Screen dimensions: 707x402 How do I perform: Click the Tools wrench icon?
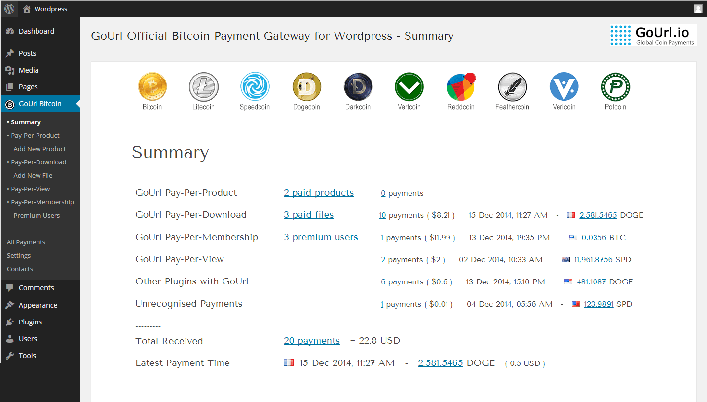[10, 356]
